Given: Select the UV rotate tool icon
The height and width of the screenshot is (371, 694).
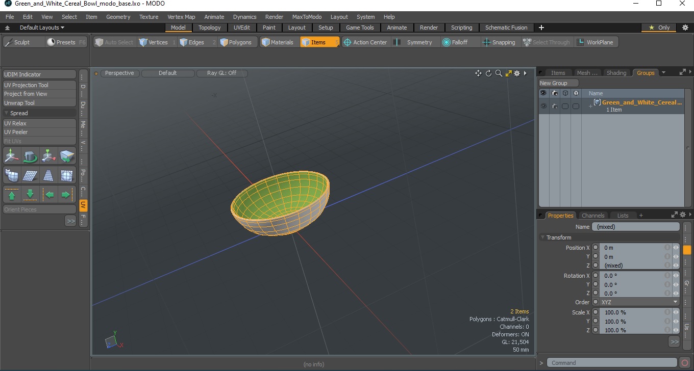Looking at the screenshot, I should (x=30, y=156).
